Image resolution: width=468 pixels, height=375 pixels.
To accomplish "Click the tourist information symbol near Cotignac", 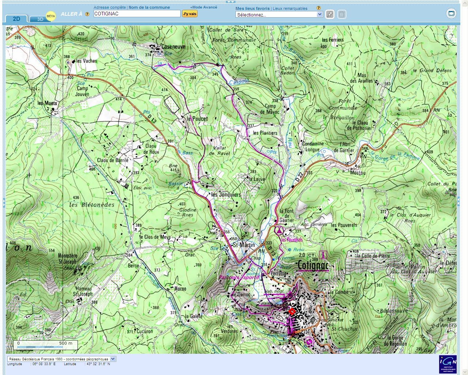I will click(322, 255).
